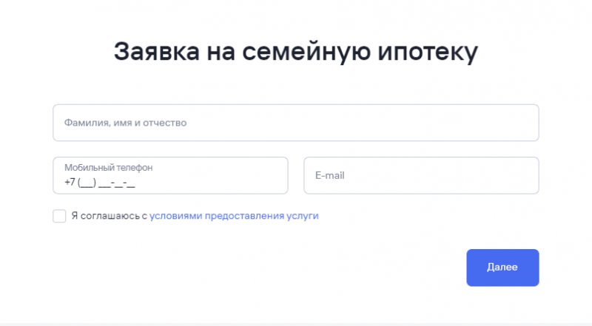Click the Мобильный телефон floating label
592x326 pixels.
point(109,168)
